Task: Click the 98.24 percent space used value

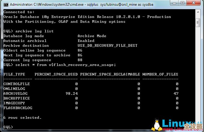Action: tap(72, 94)
